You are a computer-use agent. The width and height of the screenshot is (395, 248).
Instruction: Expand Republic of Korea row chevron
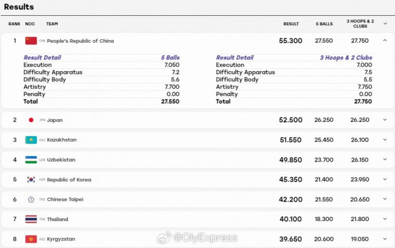(384, 179)
